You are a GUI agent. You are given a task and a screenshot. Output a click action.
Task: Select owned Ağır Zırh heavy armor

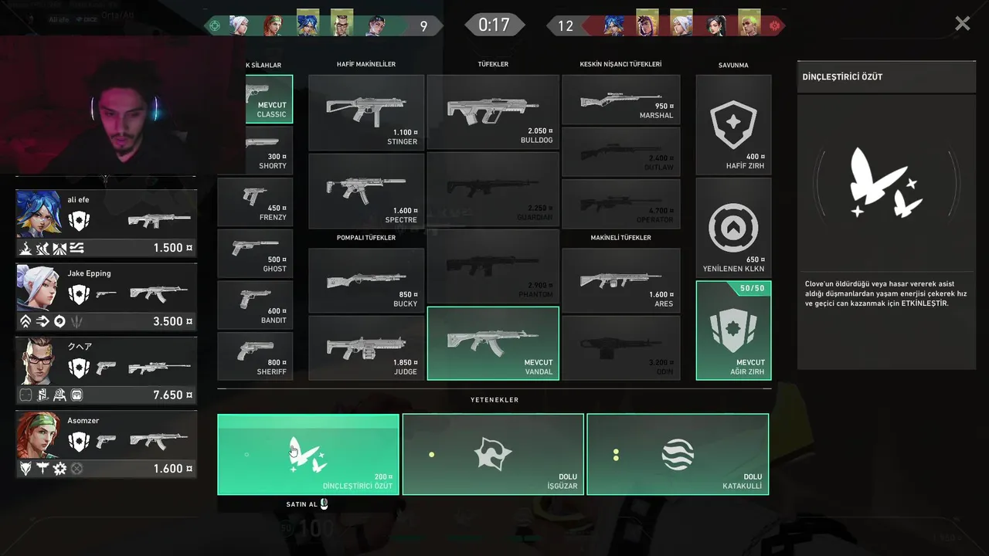point(733,331)
